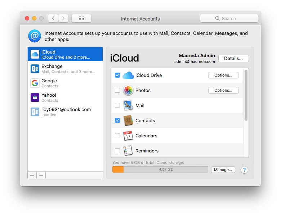
Task: Click the iCloud services list scrollbar
Action: pos(246,95)
